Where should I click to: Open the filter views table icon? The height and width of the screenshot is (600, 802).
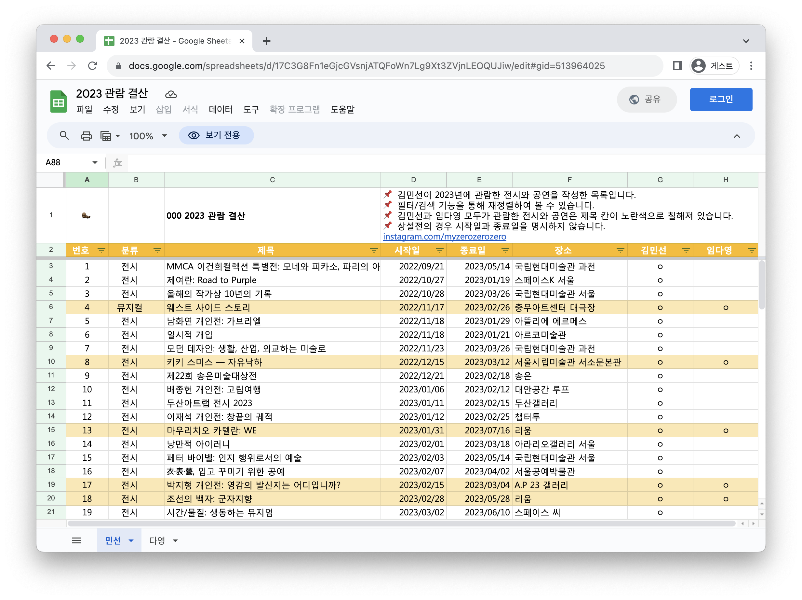tap(106, 136)
